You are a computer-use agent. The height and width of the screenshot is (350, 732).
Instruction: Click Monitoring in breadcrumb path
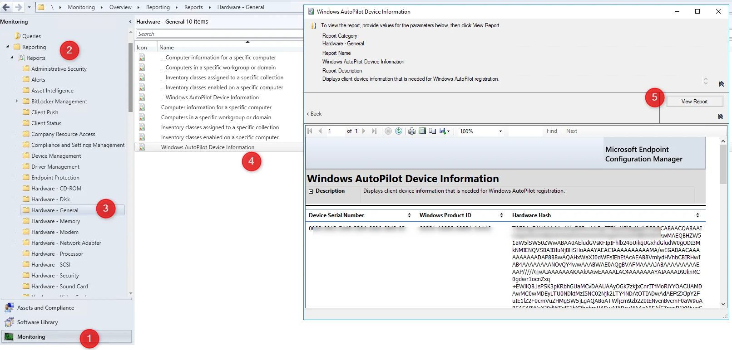click(x=81, y=7)
